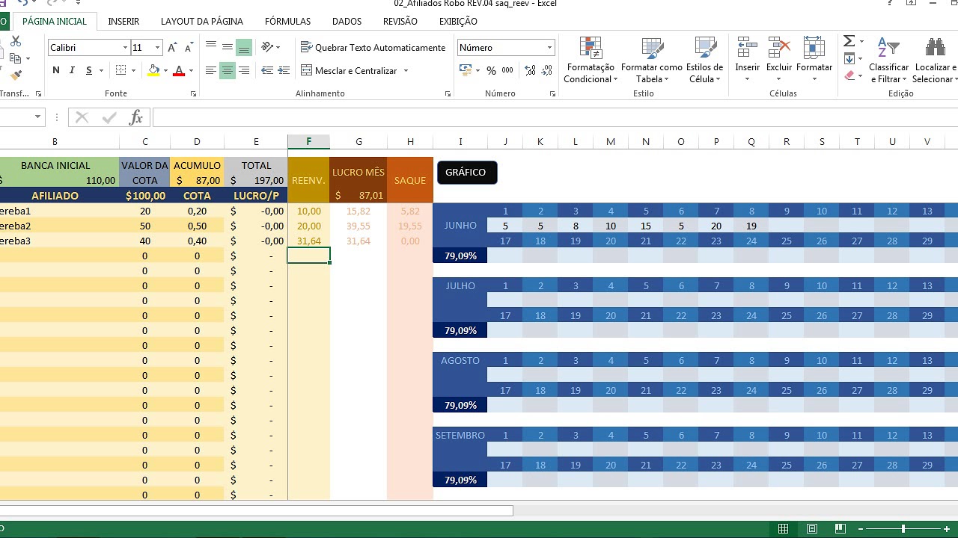
Task: Click the insert function fx icon
Action: click(x=135, y=117)
